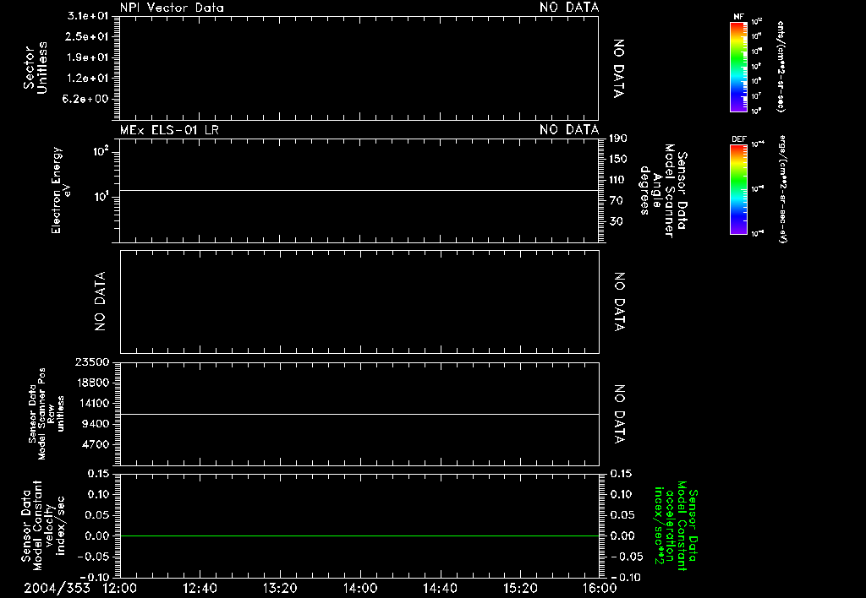Viewport: 866px width, 598px height.
Task: Click the 'Model Scanner Pos Raw' axis label
Action: coord(47,414)
